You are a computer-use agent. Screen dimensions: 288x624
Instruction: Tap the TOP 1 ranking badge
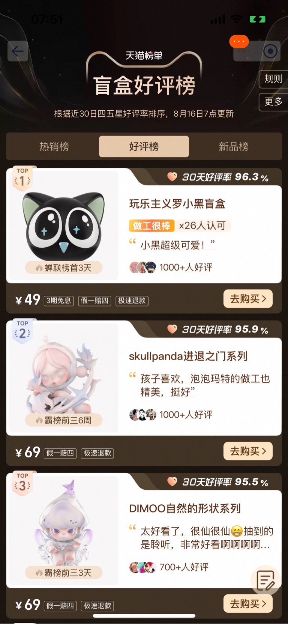tap(22, 178)
